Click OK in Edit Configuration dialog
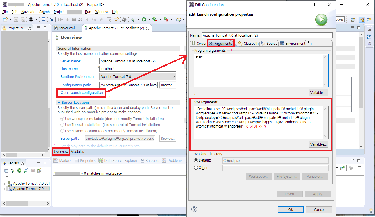 (291, 209)
